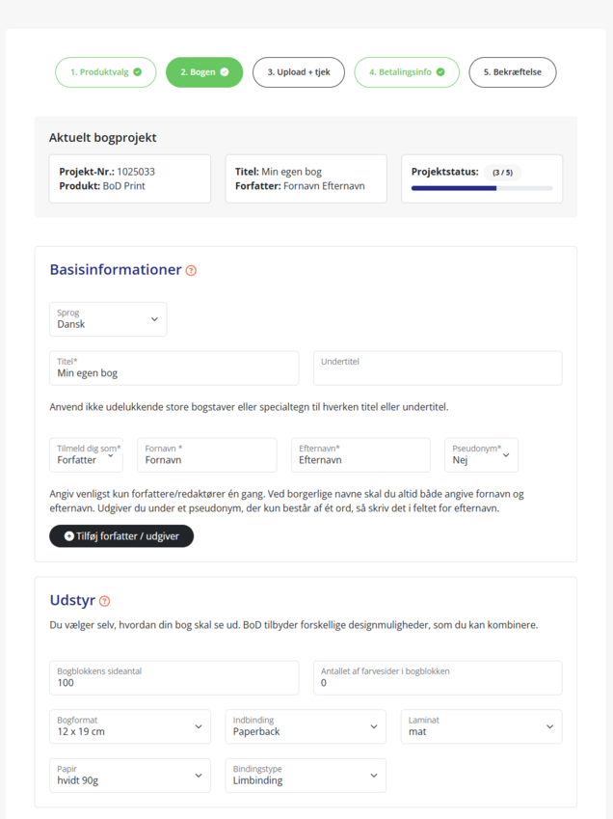Expand the Bogformat dropdown

(130, 726)
